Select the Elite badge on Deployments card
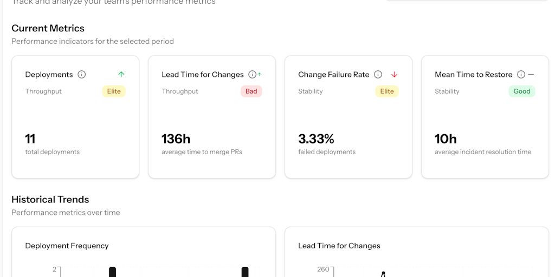 [x=114, y=91]
